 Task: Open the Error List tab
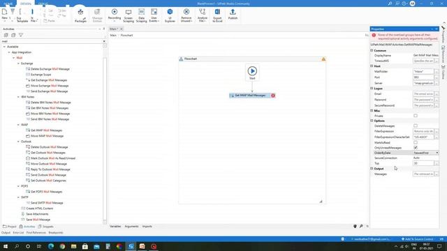18,233
